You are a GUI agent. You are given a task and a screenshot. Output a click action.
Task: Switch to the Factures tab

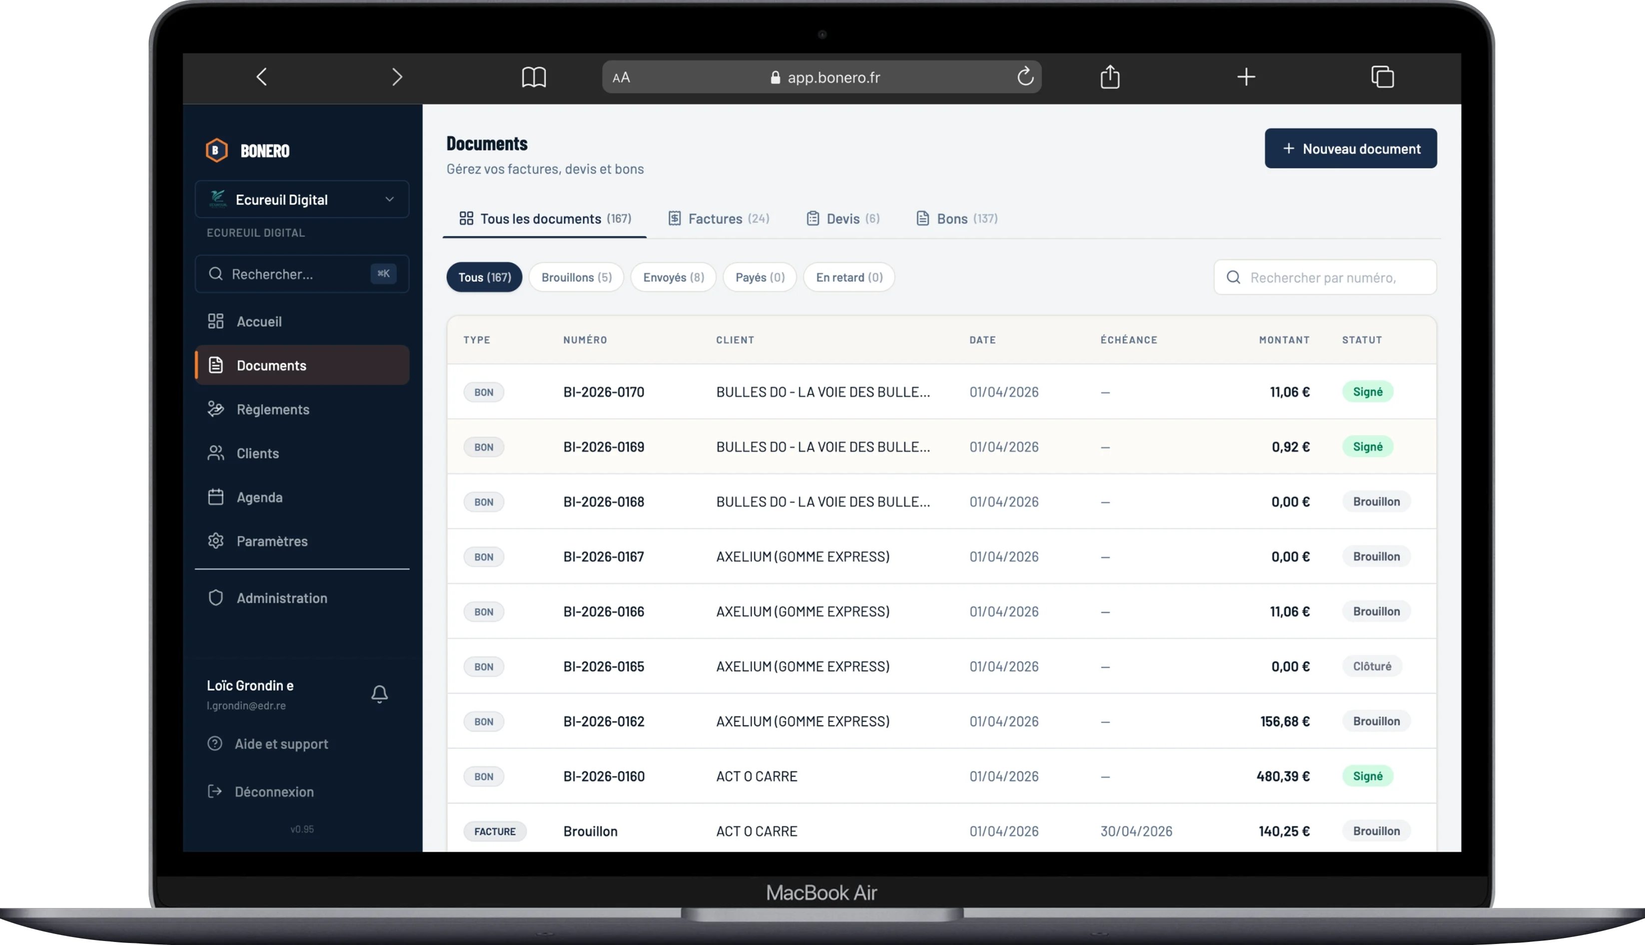point(719,219)
